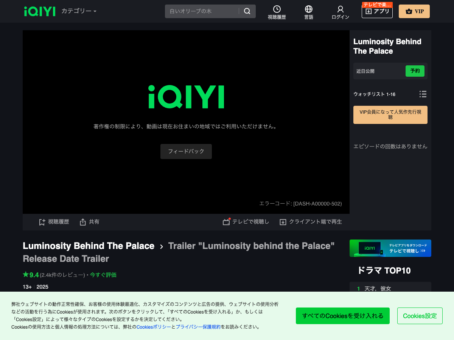Click クライアント端で再生 download icon
The height and width of the screenshot is (340, 454).
pos(283,222)
